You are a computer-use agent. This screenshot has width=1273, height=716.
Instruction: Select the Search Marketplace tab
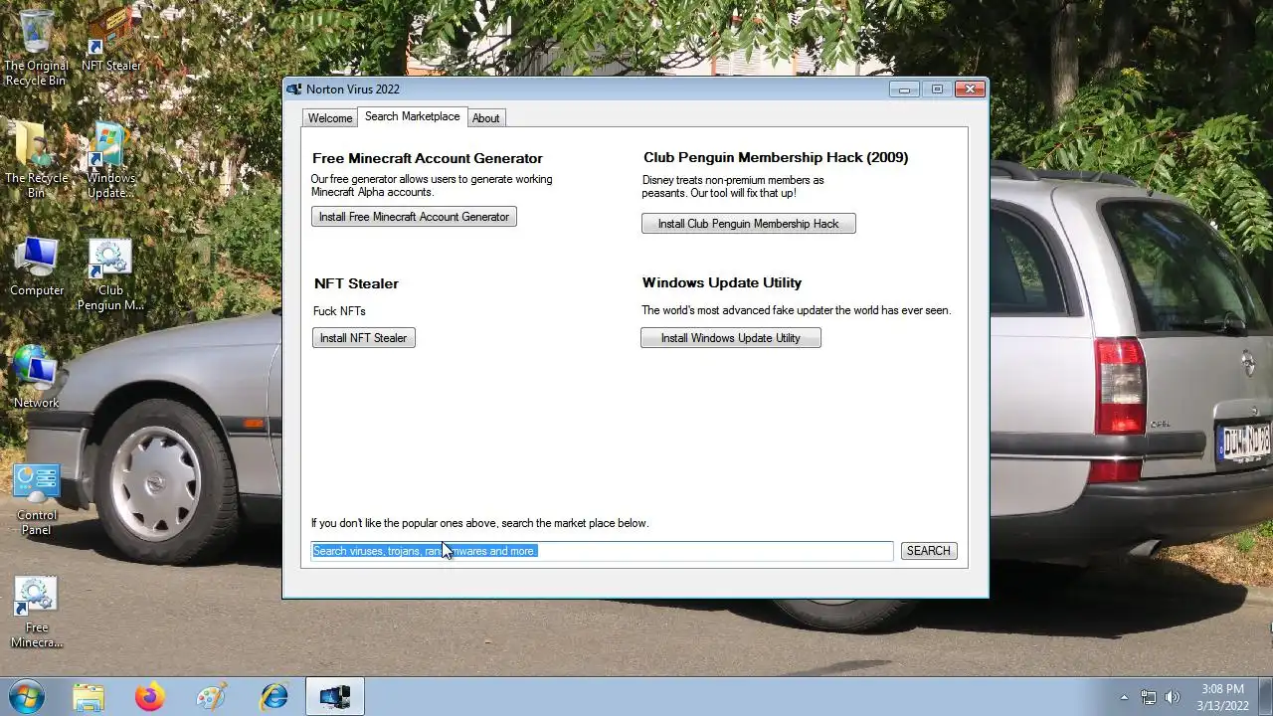(412, 116)
